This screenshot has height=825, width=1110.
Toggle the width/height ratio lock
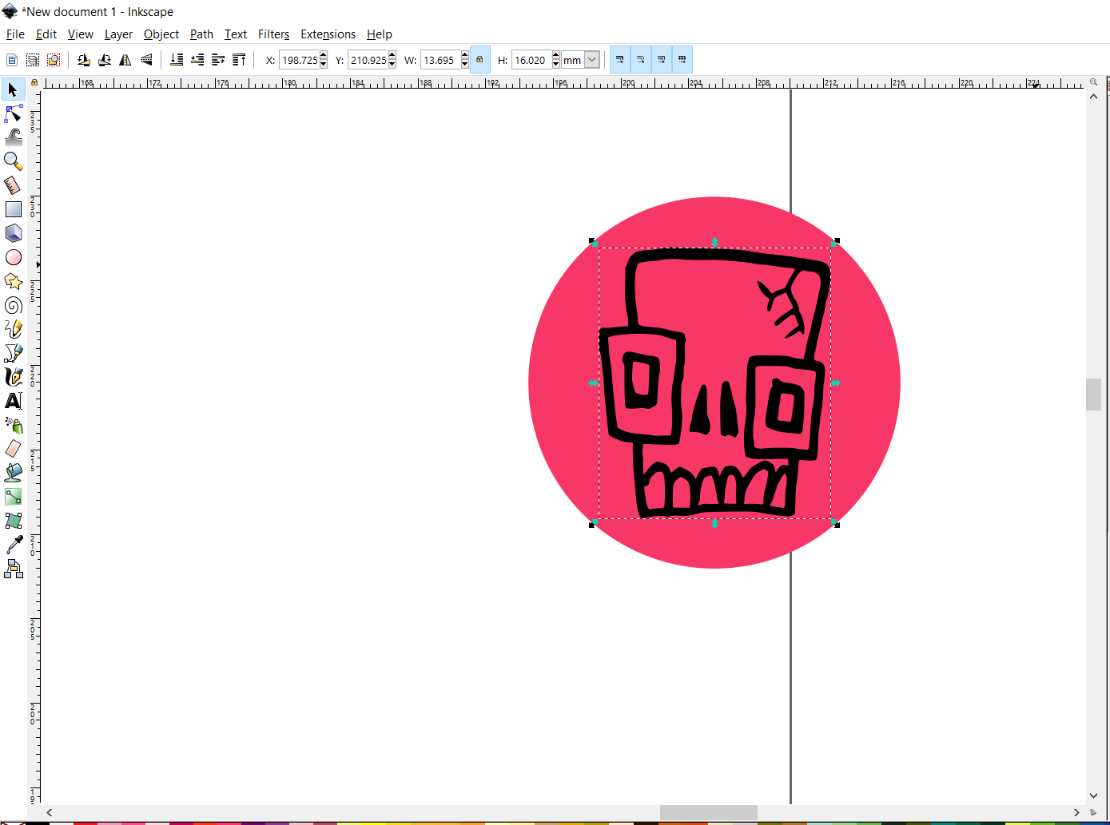[479, 59]
